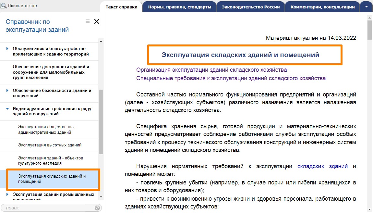The image size is (373, 213).
Task: Click the heading Эксплуатация складских зданий и помещений
Action: 240,55
